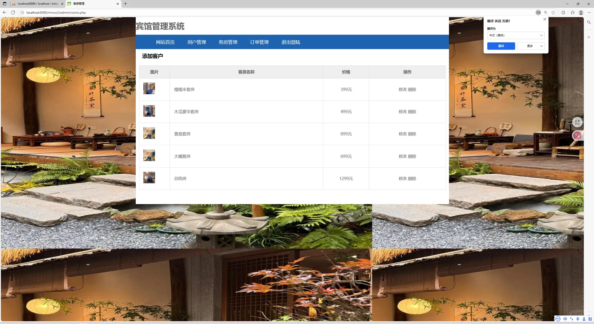Open the iFLY input method logo on taskbar
The image size is (594, 324).
tap(558, 319)
